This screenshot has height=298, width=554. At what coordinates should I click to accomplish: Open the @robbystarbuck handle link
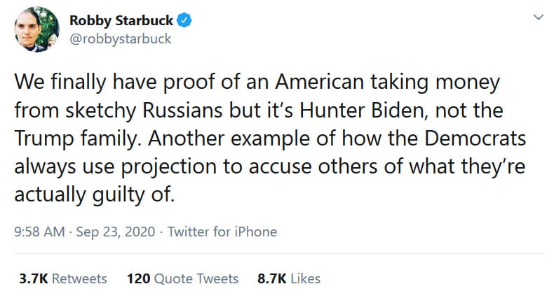pyautogui.click(x=120, y=38)
